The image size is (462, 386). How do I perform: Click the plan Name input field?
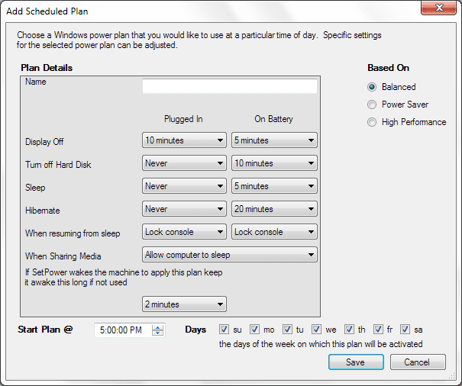tap(230, 86)
